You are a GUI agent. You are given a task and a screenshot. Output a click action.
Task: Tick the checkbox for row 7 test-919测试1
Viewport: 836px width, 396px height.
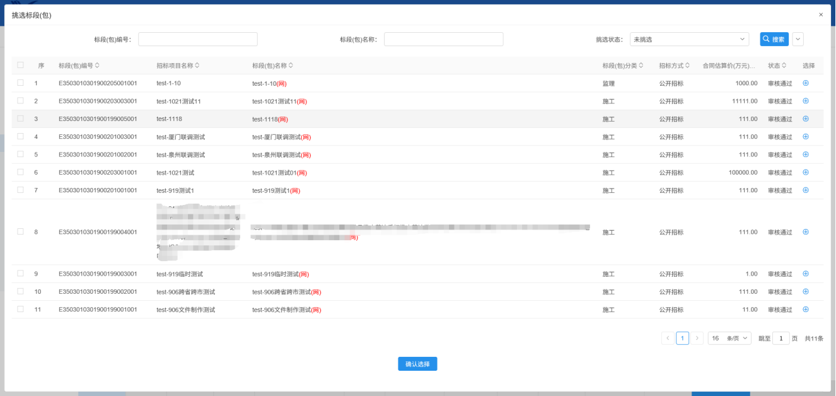pos(21,190)
